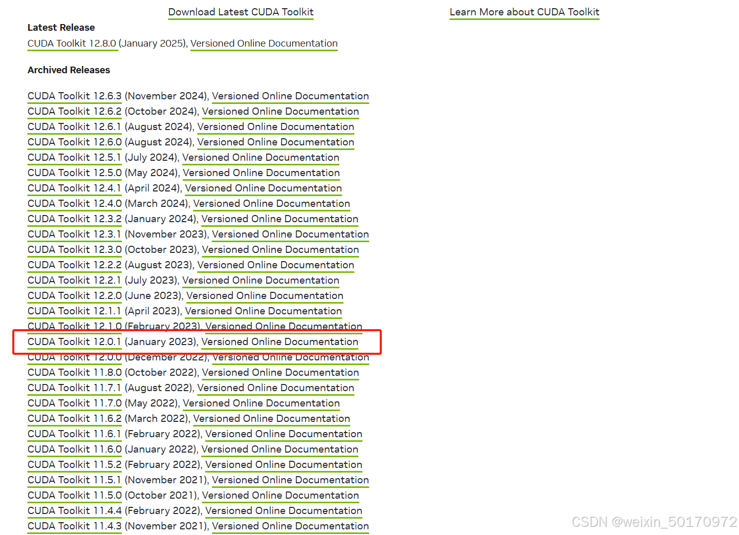Screen dimensions: 739x535
Task: Go to the CUDA Toolkit 11.5.0 link
Action: point(75,495)
